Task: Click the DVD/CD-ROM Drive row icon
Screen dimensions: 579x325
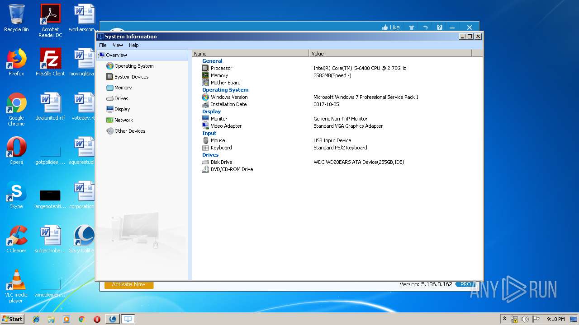Action: tap(205, 169)
